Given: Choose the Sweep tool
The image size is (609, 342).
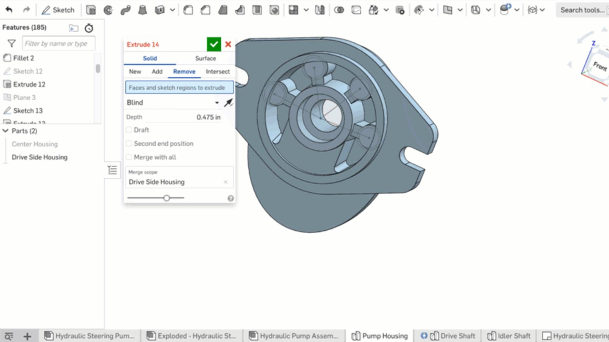Looking at the screenshot, I should 125,10.
